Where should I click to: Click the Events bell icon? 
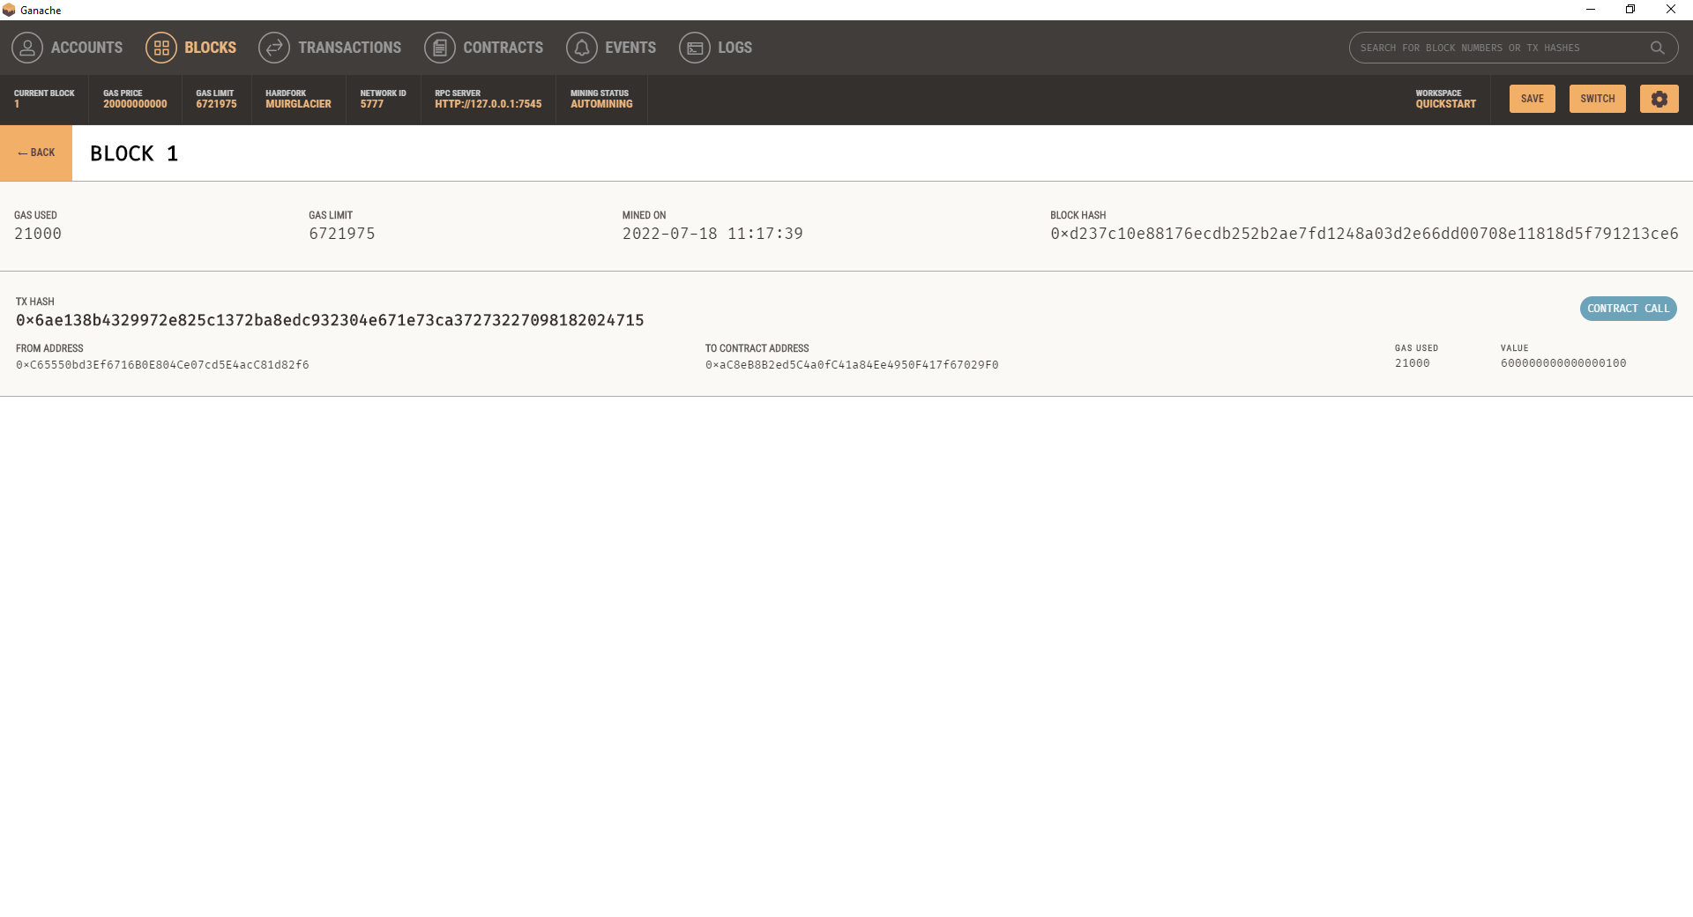(x=582, y=48)
